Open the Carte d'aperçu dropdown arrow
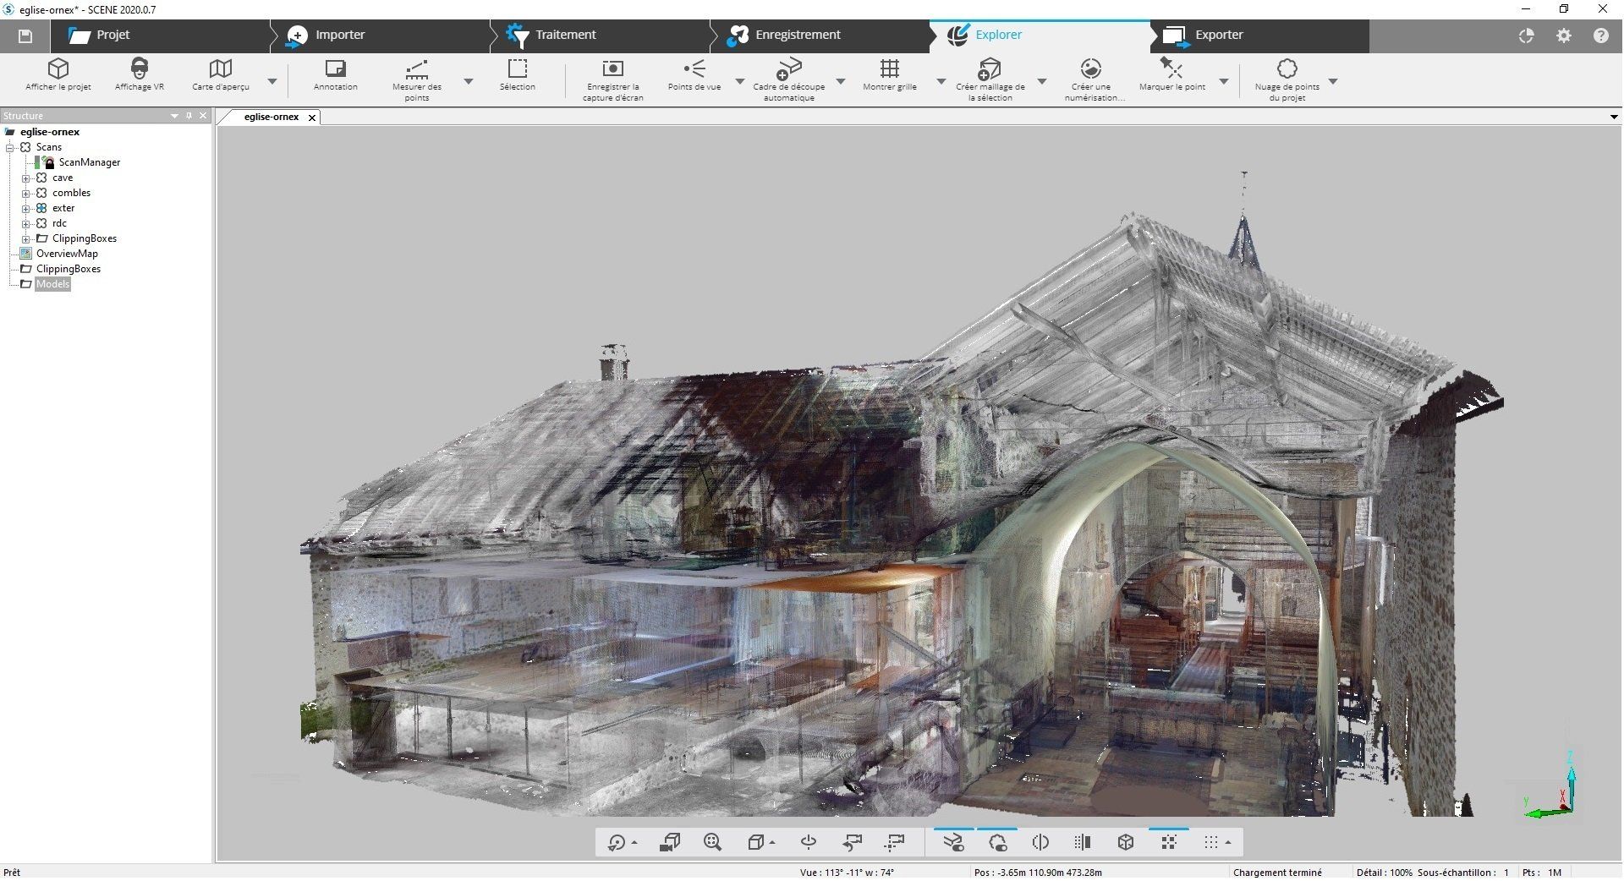This screenshot has height=881, width=1624. (x=272, y=82)
